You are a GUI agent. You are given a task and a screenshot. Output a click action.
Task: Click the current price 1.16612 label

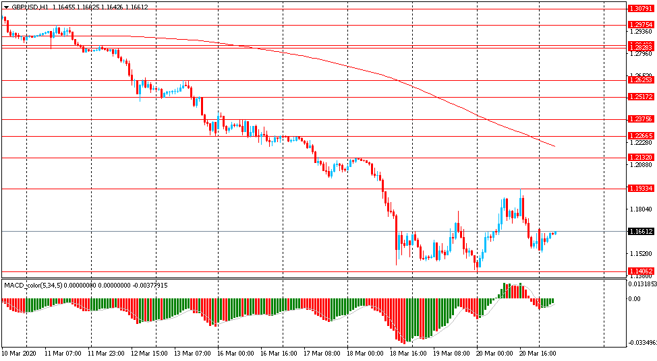(639, 231)
